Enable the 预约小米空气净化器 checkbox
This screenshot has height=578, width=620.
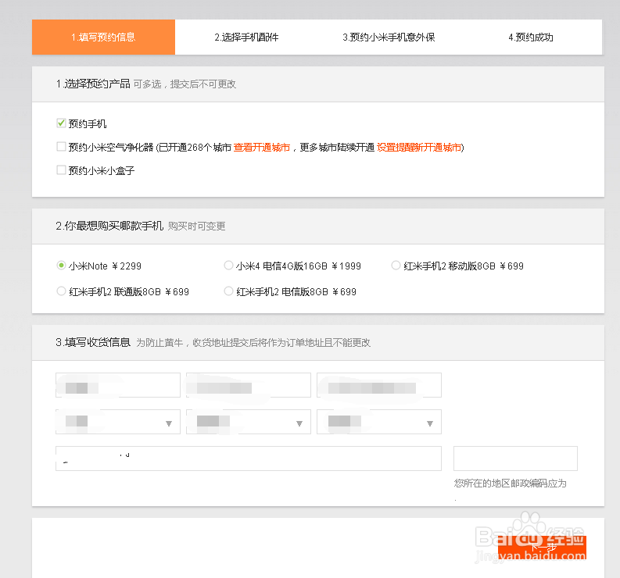click(x=61, y=147)
